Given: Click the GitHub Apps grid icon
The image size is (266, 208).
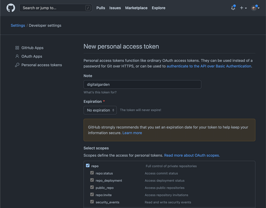Looking at the screenshot, I should 17,48.
